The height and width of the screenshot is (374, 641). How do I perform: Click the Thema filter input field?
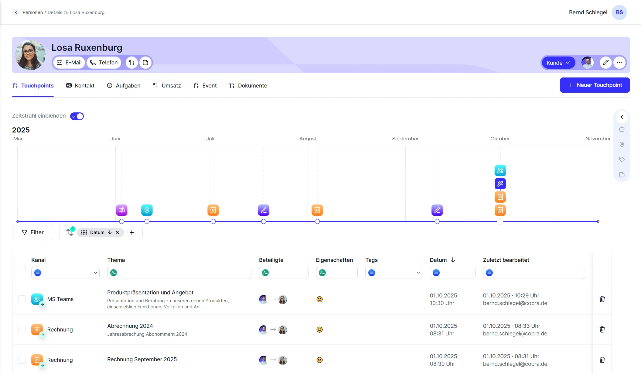click(182, 273)
